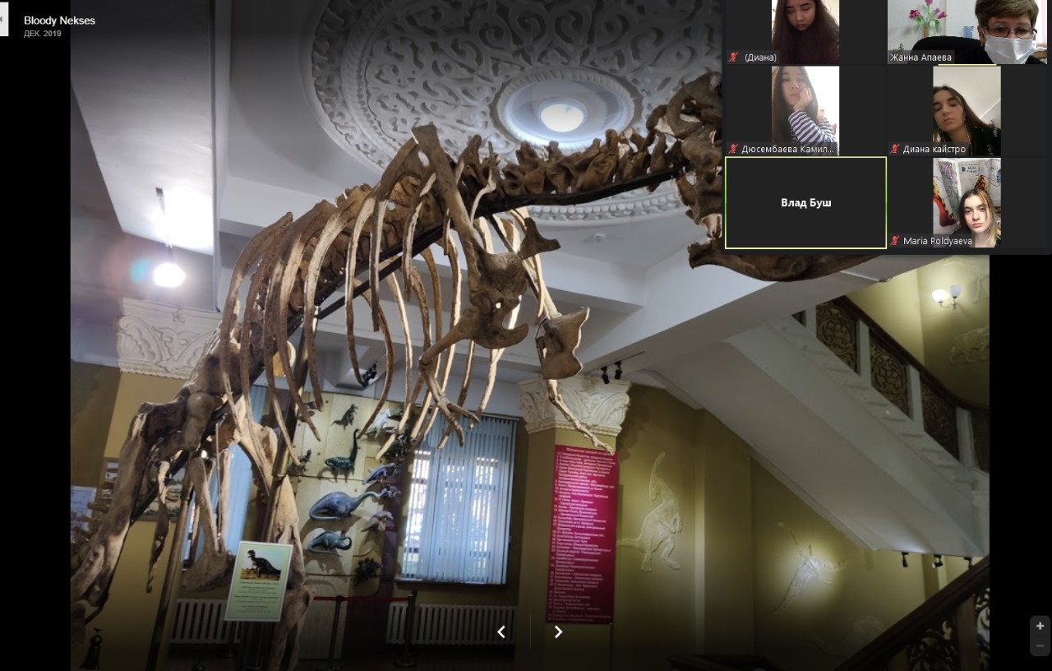Advance to the next photo arrow
This screenshot has width=1052, height=671.
(x=558, y=632)
